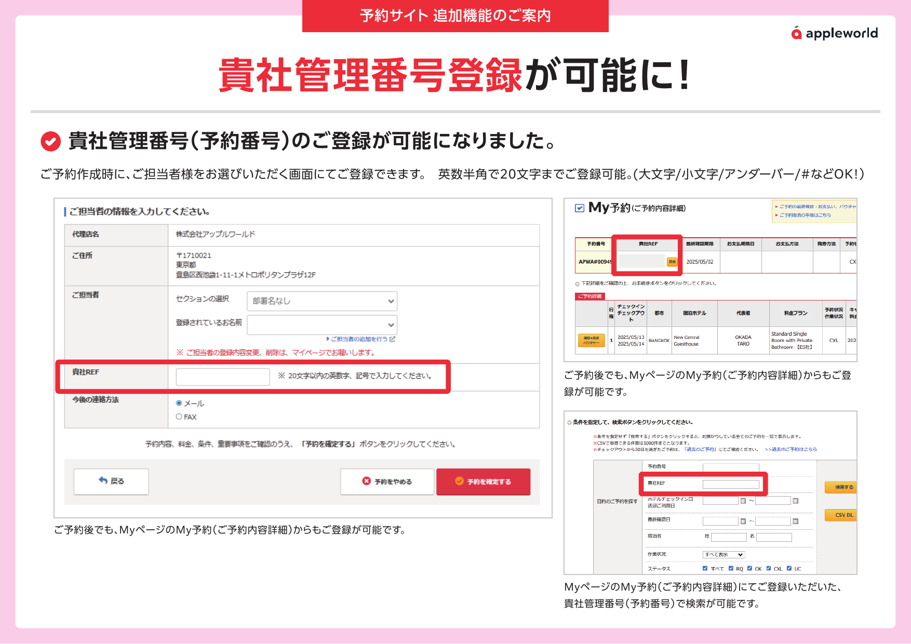Click the OKADA TARO representative cell

(743, 340)
